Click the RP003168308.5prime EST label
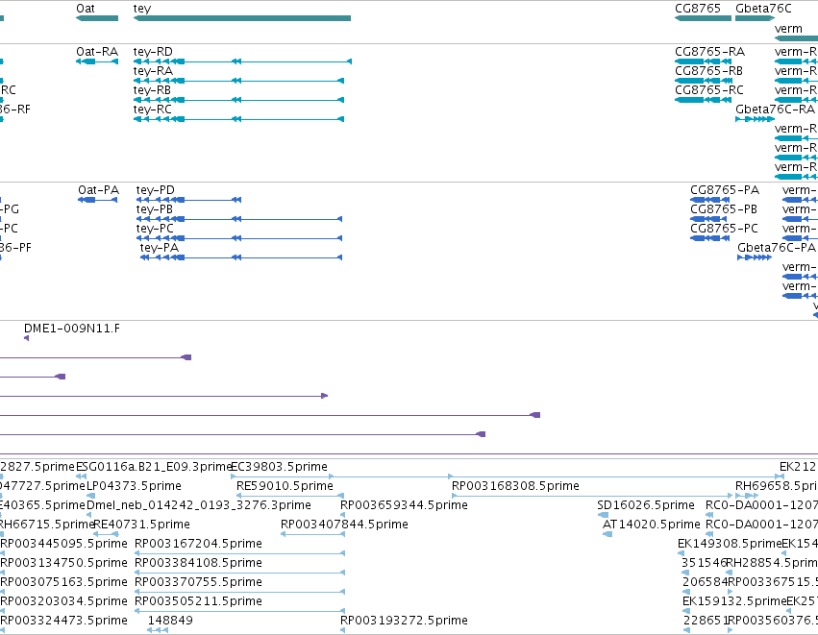Image resolution: width=818 pixels, height=635 pixels. click(515, 486)
